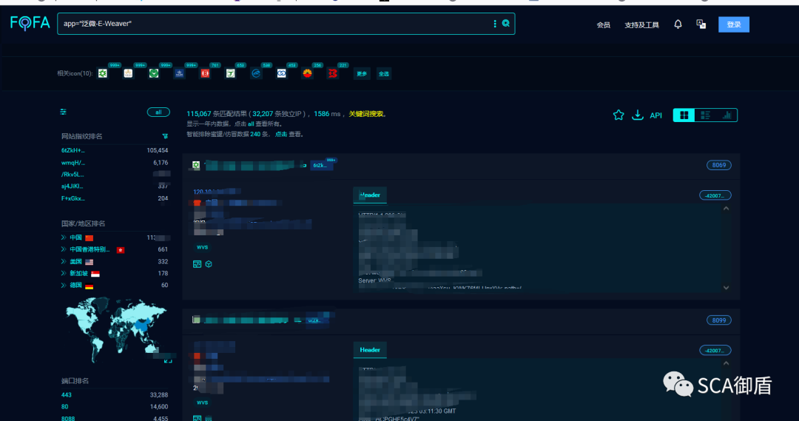Click -42007... badge of first result
The width and height of the screenshot is (799, 421).
[715, 195]
